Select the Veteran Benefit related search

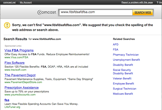tap(122, 79)
